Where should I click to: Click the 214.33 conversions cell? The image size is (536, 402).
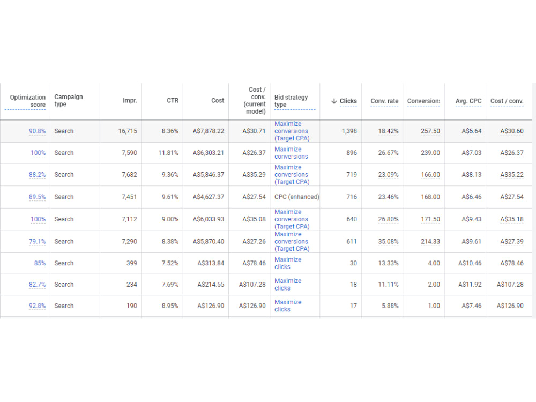pyautogui.click(x=430, y=241)
